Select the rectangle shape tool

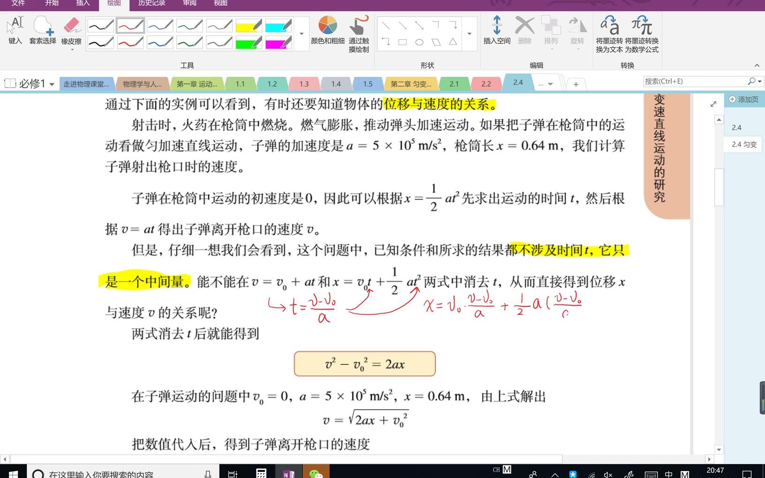click(x=402, y=41)
